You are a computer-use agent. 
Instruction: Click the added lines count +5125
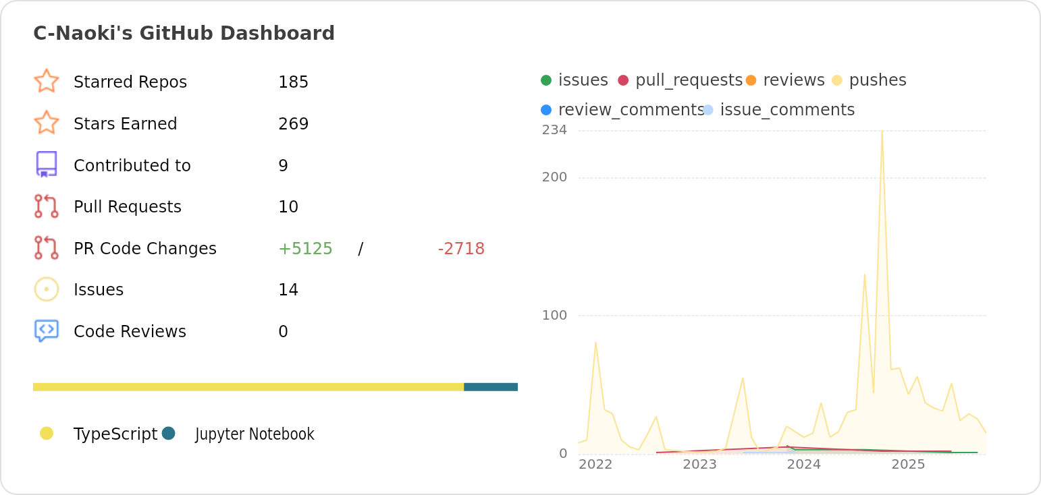305,249
